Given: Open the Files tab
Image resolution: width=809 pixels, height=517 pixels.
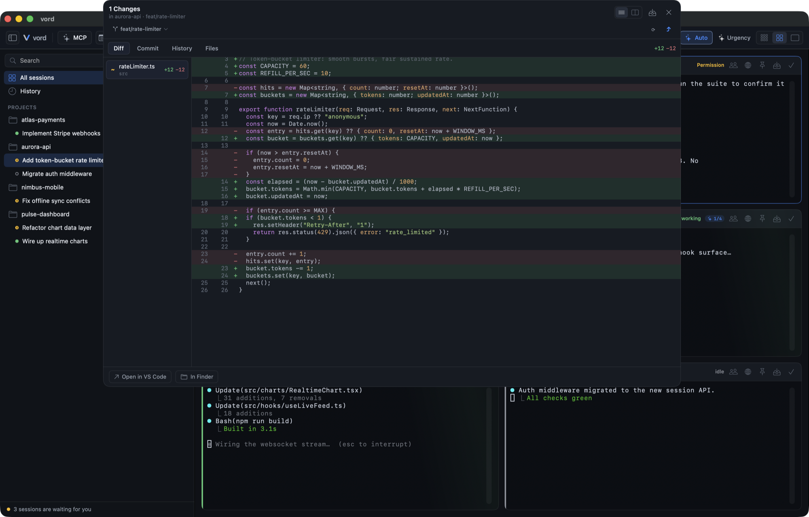Looking at the screenshot, I should (x=212, y=48).
